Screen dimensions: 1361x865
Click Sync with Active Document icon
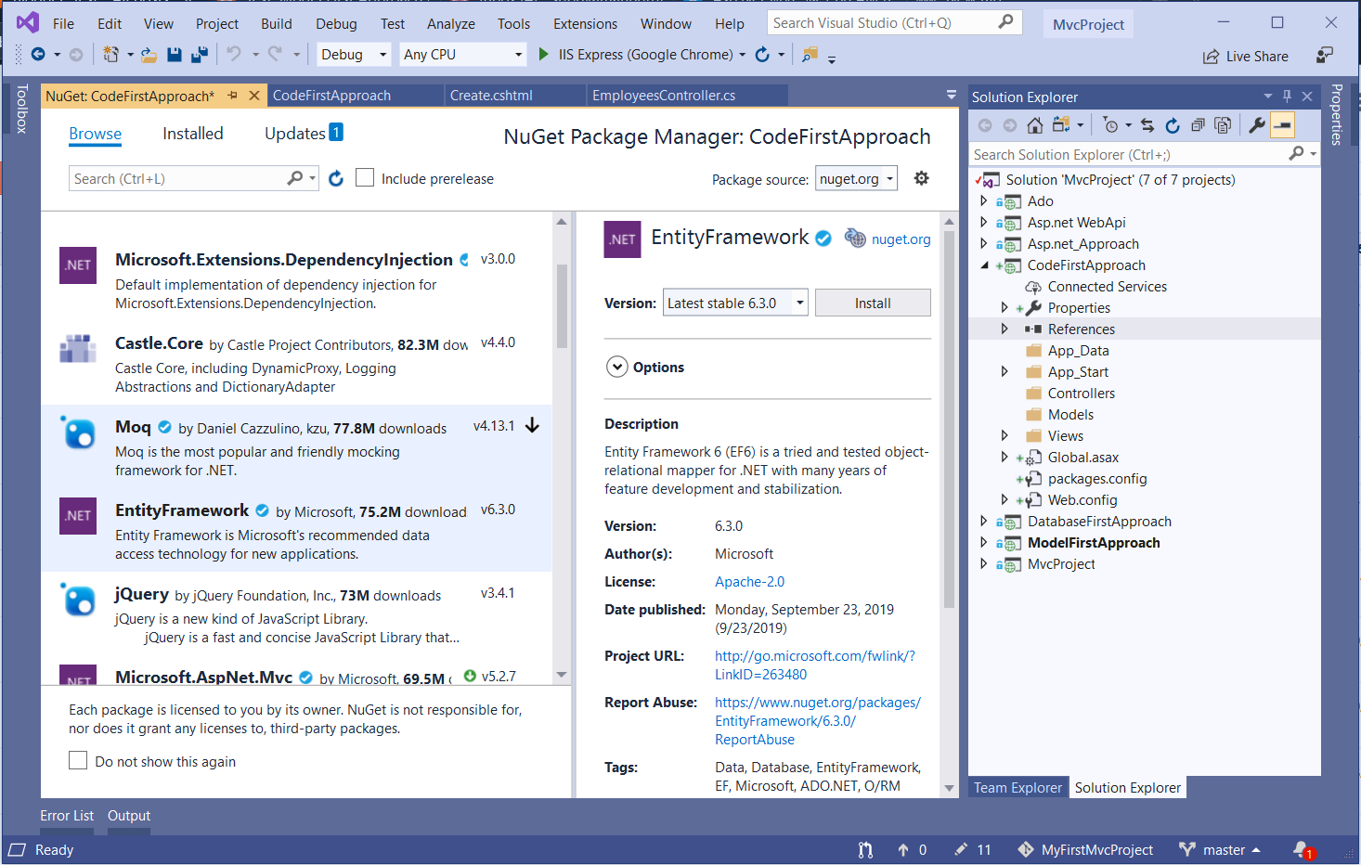pyautogui.click(x=1147, y=125)
